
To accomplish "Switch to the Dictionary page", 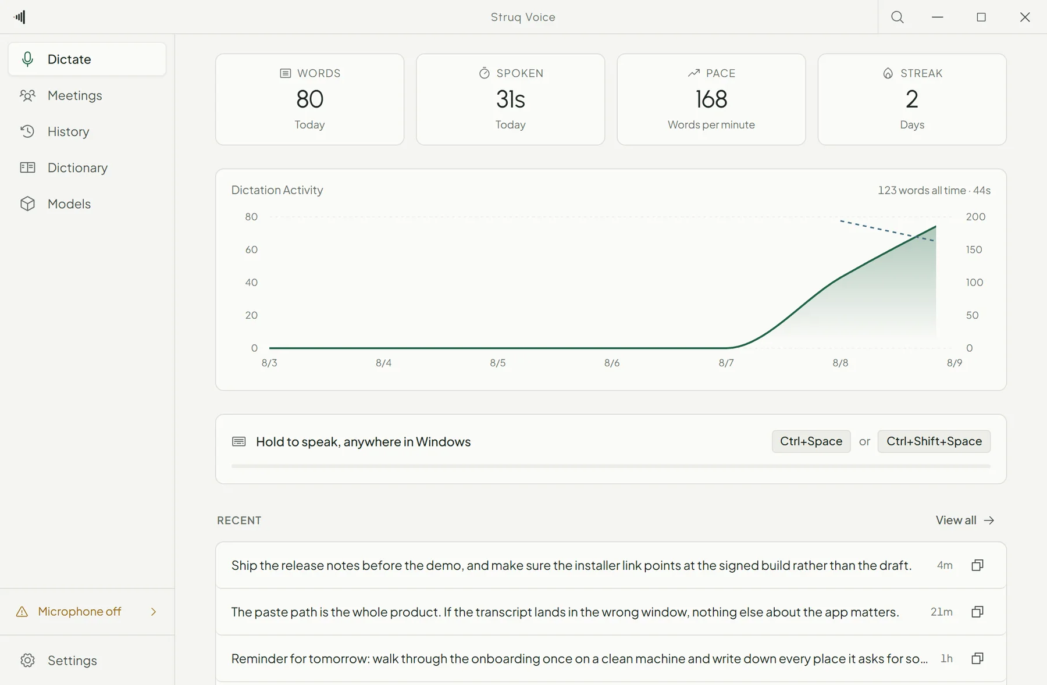I will pos(87,167).
